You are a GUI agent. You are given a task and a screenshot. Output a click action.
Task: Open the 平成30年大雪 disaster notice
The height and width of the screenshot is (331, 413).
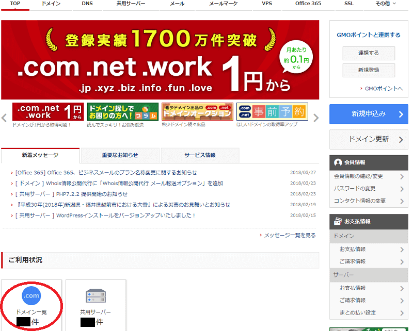point(123,205)
